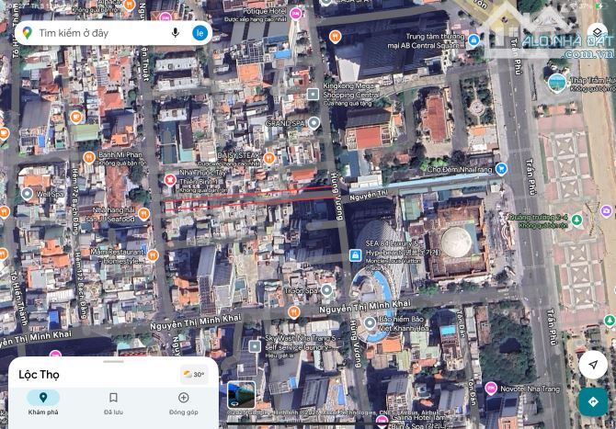Click the DAISY STEAK restaurant marker
This screenshot has height=429, width=616.
[x=269, y=158]
